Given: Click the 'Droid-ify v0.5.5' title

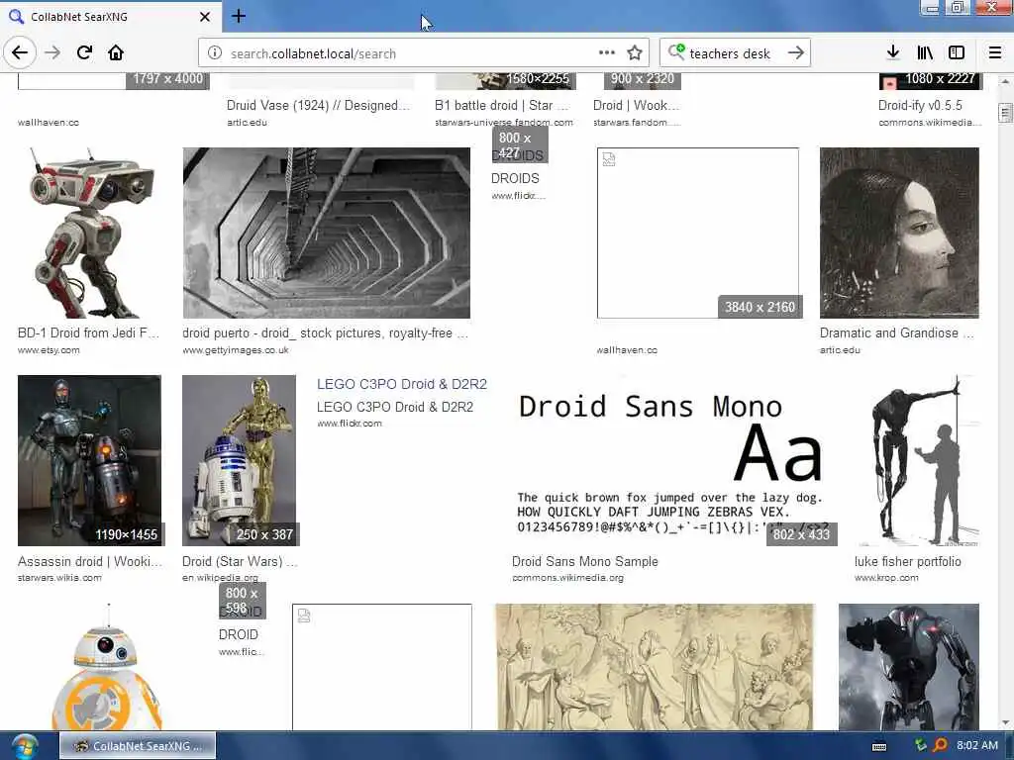Looking at the screenshot, I should [920, 105].
